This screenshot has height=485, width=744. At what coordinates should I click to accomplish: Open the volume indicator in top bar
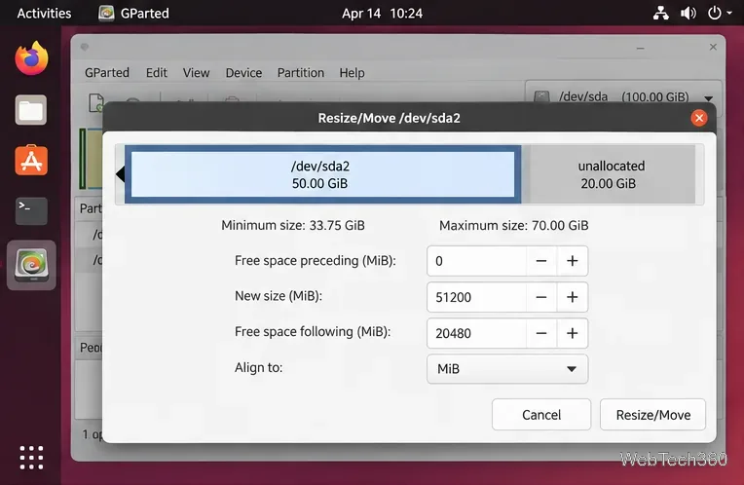tap(688, 13)
